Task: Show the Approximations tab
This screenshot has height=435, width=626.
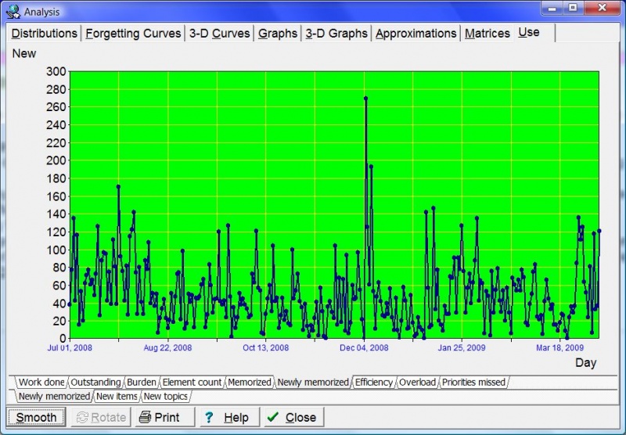Action: pos(416,34)
